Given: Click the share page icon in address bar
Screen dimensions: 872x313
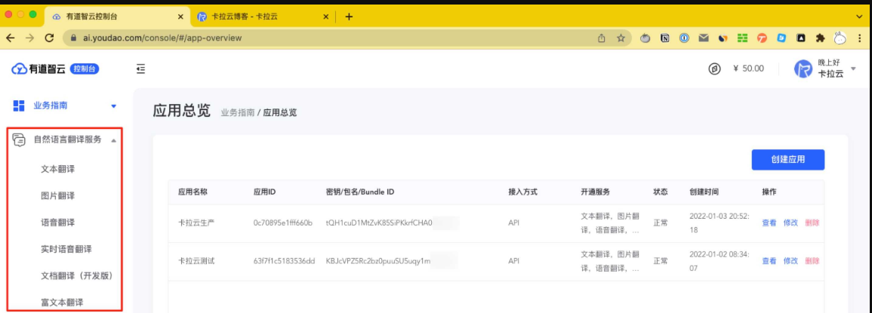Looking at the screenshot, I should [602, 39].
